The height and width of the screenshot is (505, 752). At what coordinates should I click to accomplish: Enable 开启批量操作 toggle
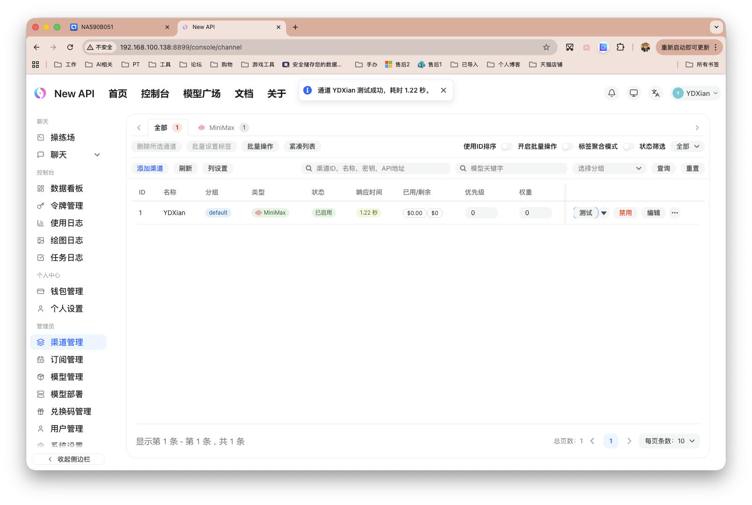567,146
